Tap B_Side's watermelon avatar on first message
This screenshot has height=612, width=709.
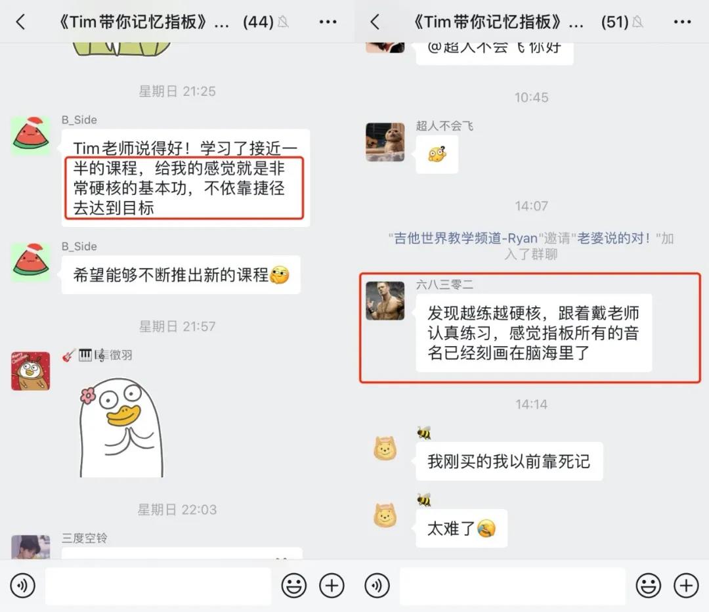31,136
